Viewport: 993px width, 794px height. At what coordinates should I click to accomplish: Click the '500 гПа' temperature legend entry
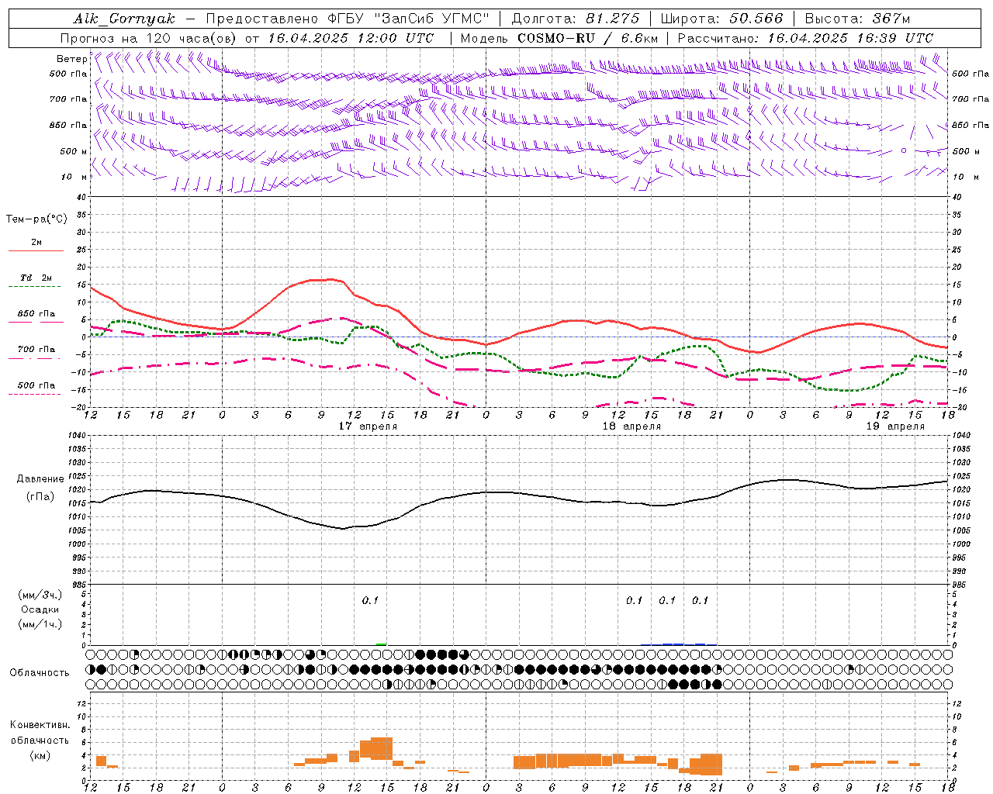36,385
